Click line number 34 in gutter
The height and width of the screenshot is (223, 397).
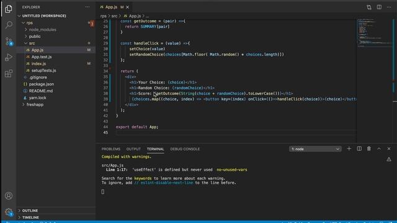pos(105,71)
